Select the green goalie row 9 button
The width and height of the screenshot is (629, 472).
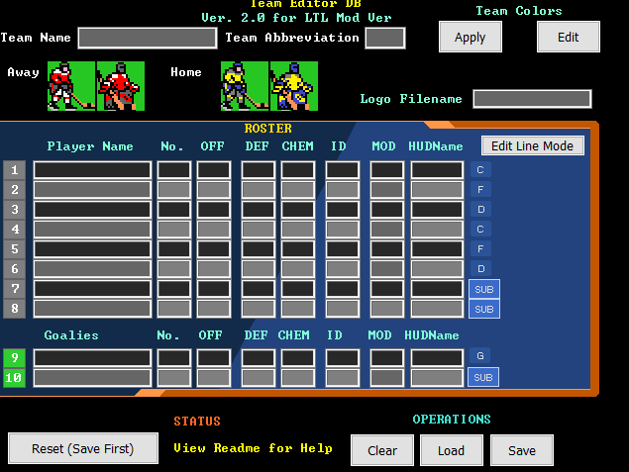(15, 358)
